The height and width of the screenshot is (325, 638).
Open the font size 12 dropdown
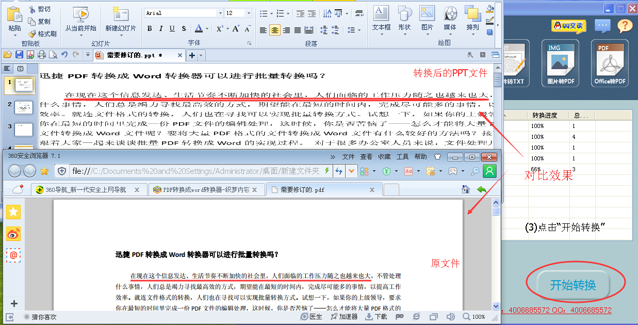coord(249,13)
